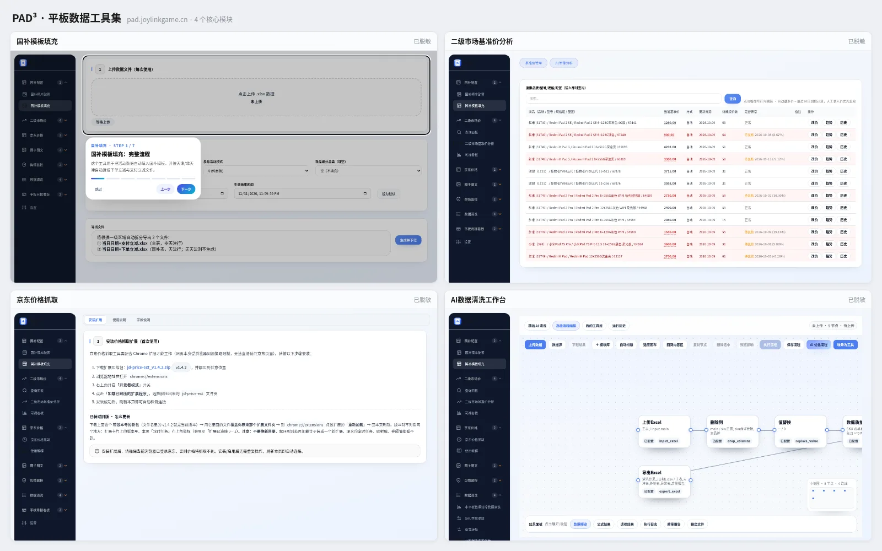This screenshot has height=551, width=882.
Task: Click the tour step progress bar
Action: [143, 179]
